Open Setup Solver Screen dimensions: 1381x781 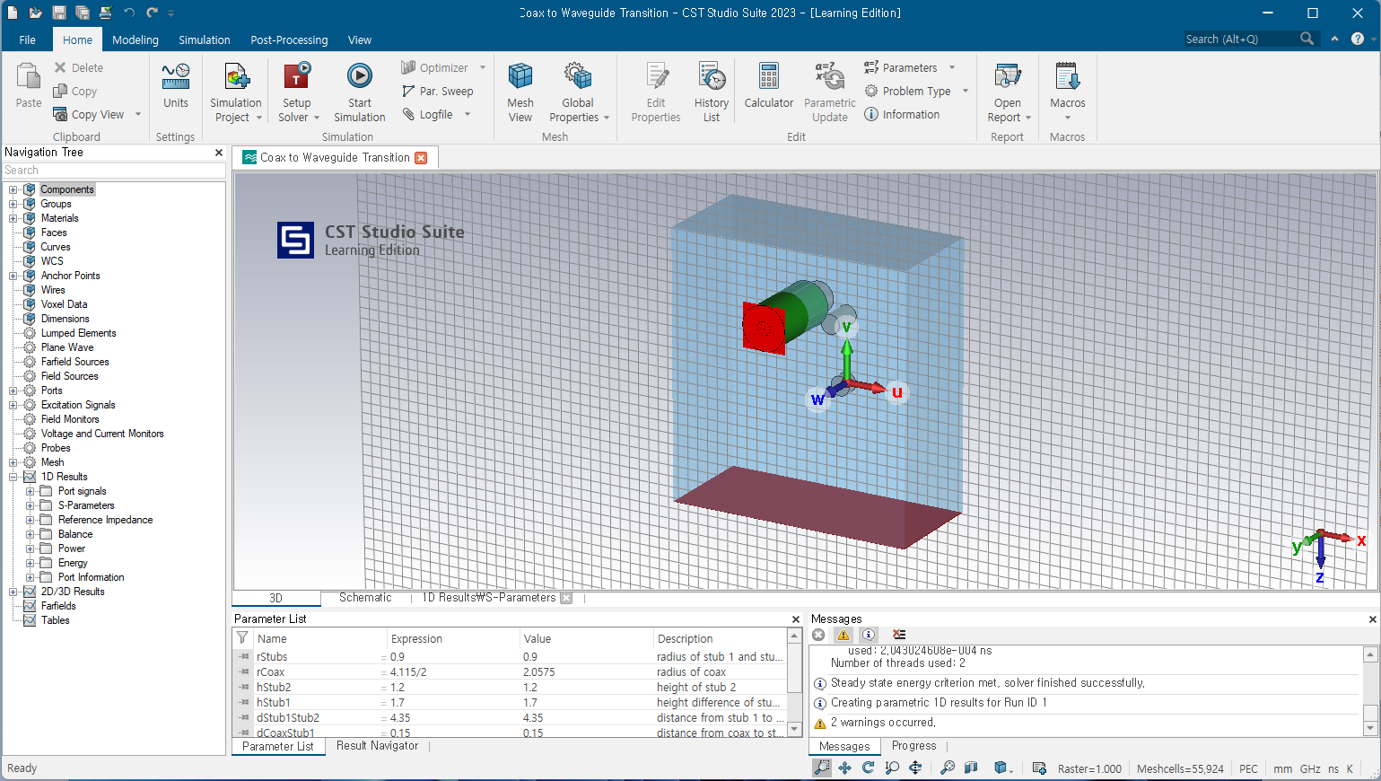pos(297,92)
